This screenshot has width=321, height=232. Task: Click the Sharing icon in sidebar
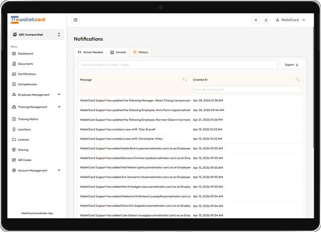pos(14,150)
